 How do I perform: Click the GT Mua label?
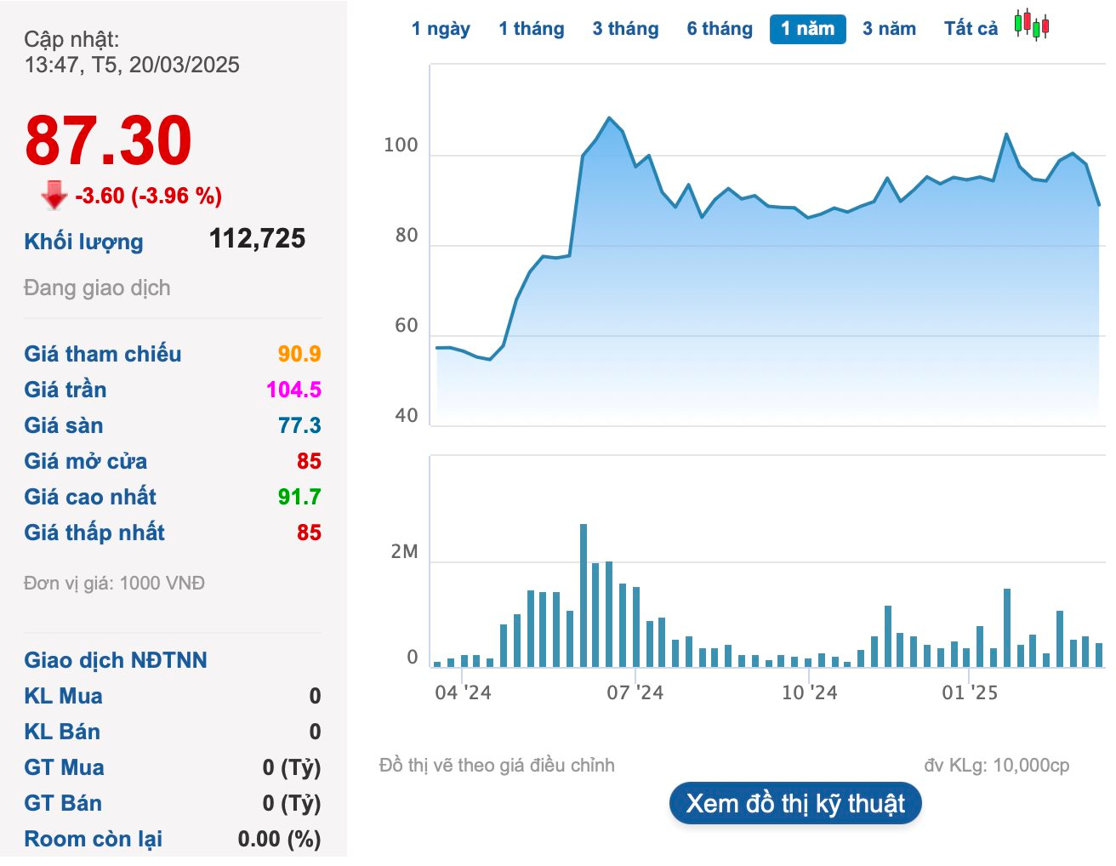point(64,767)
